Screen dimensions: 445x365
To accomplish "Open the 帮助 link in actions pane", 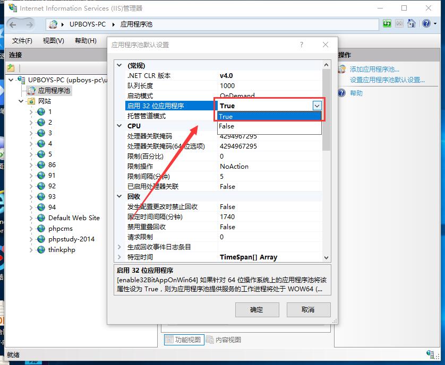I will point(356,93).
